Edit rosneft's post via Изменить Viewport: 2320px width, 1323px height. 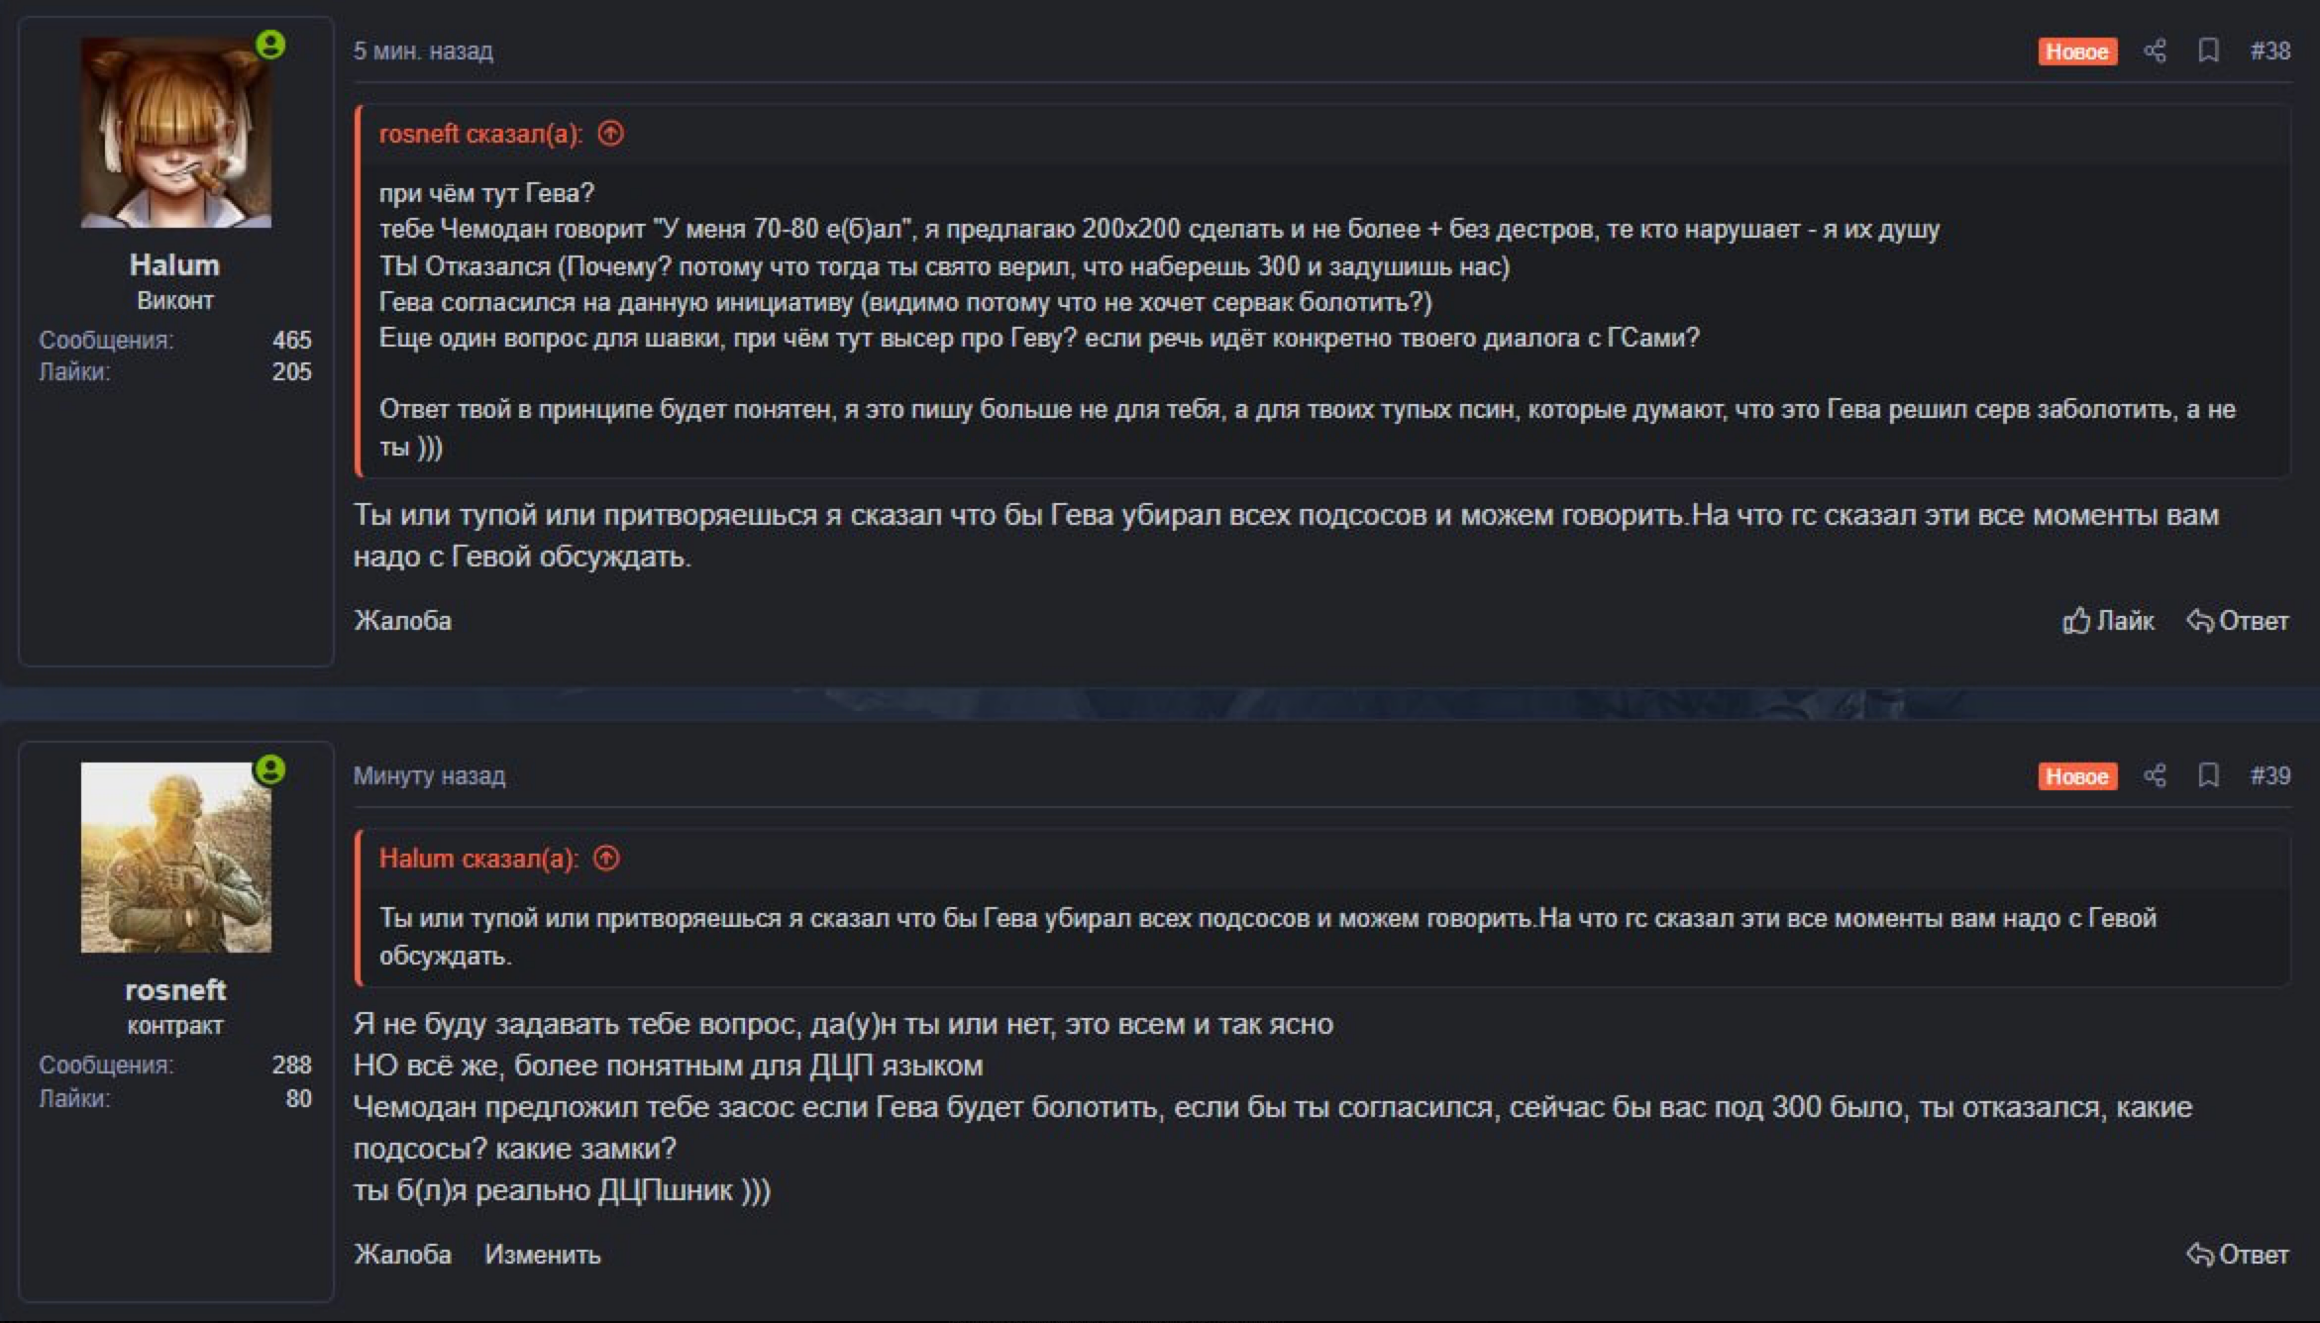[x=543, y=1255]
